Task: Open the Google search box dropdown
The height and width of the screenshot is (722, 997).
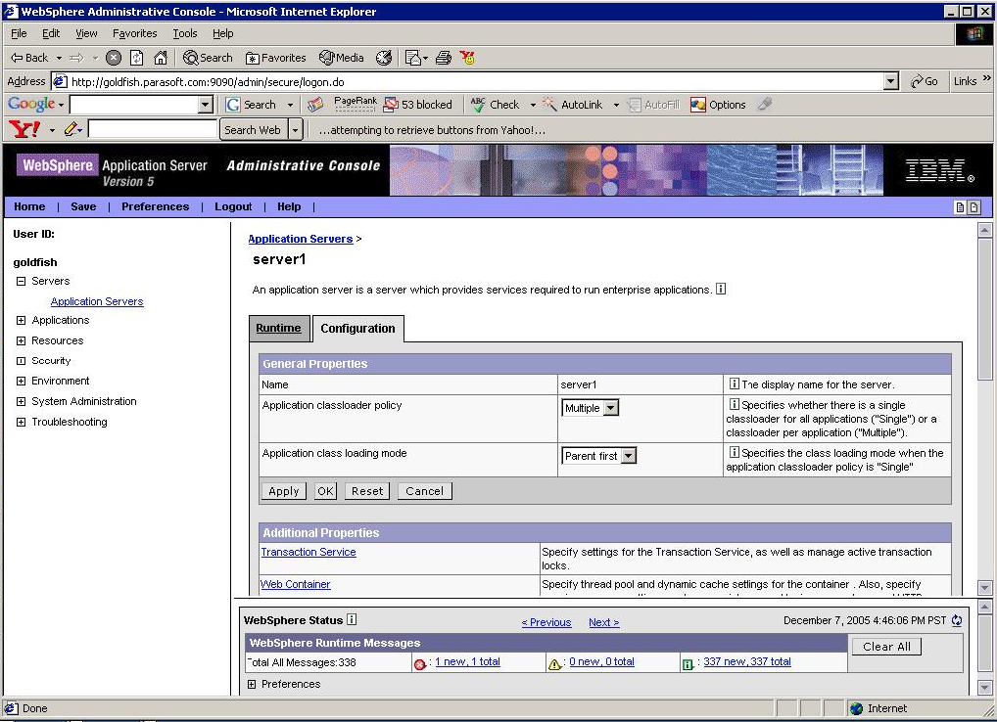Action: coord(205,105)
